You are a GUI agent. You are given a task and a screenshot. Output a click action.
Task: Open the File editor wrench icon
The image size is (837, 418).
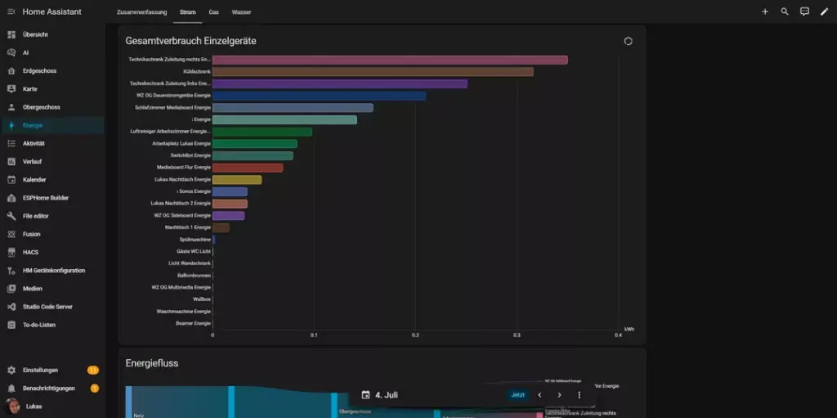(x=11, y=216)
